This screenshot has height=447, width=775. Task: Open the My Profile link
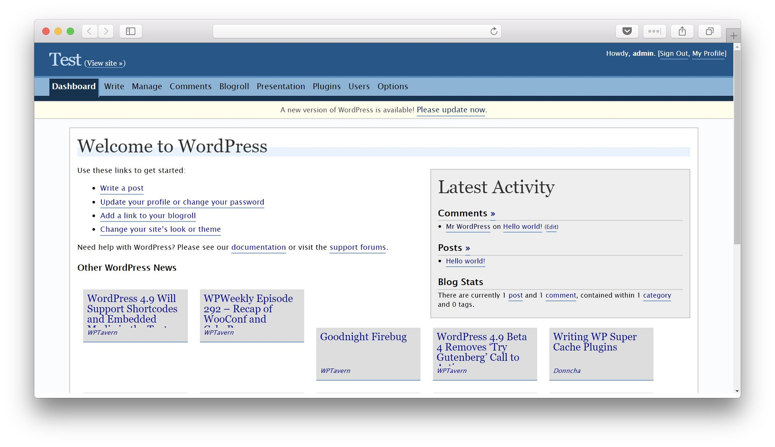click(708, 54)
